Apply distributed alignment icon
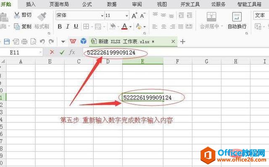Viewport: 269px width, 167px height. pos(189,27)
